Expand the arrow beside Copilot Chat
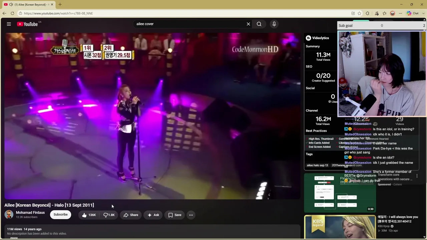The width and height of the screenshot is (427, 240). click(423, 13)
